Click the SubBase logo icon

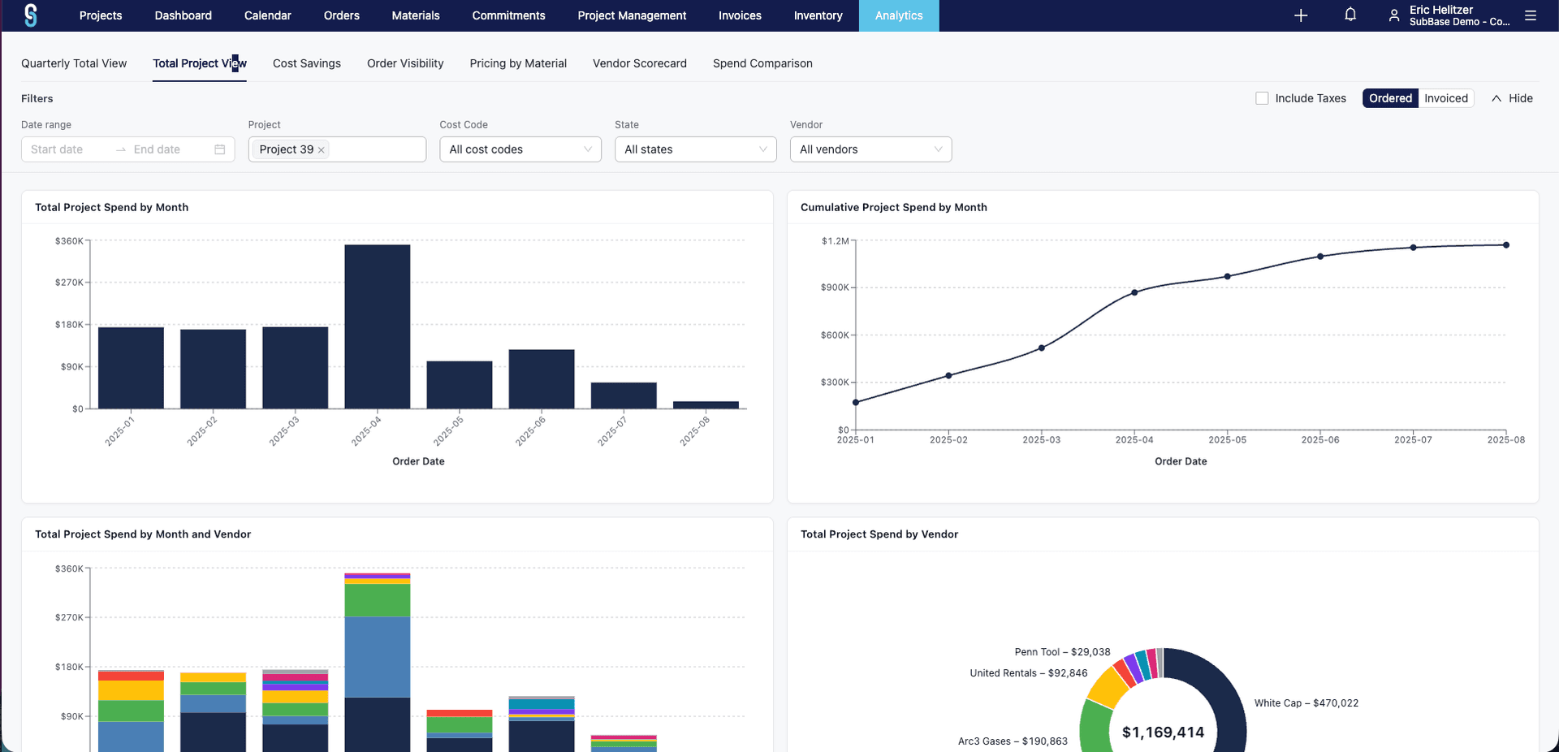(x=31, y=15)
